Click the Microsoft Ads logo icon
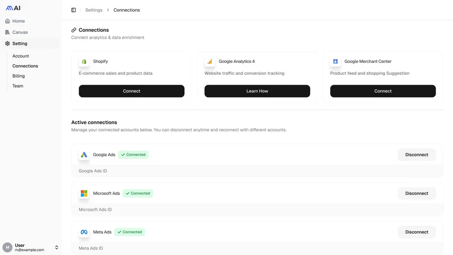The width and height of the screenshot is (453, 255). (x=84, y=193)
